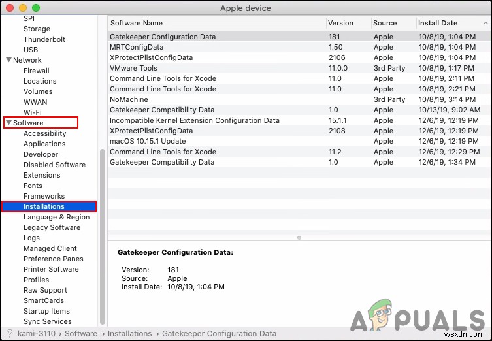The width and height of the screenshot is (492, 341).
Task: Open Raw Support in sidebar
Action: (45, 290)
